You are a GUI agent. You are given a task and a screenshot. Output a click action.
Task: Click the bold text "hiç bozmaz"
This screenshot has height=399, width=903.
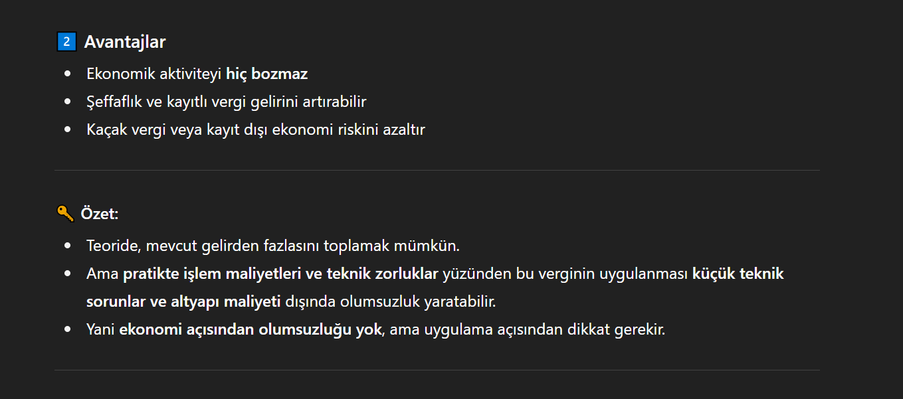[266, 74]
